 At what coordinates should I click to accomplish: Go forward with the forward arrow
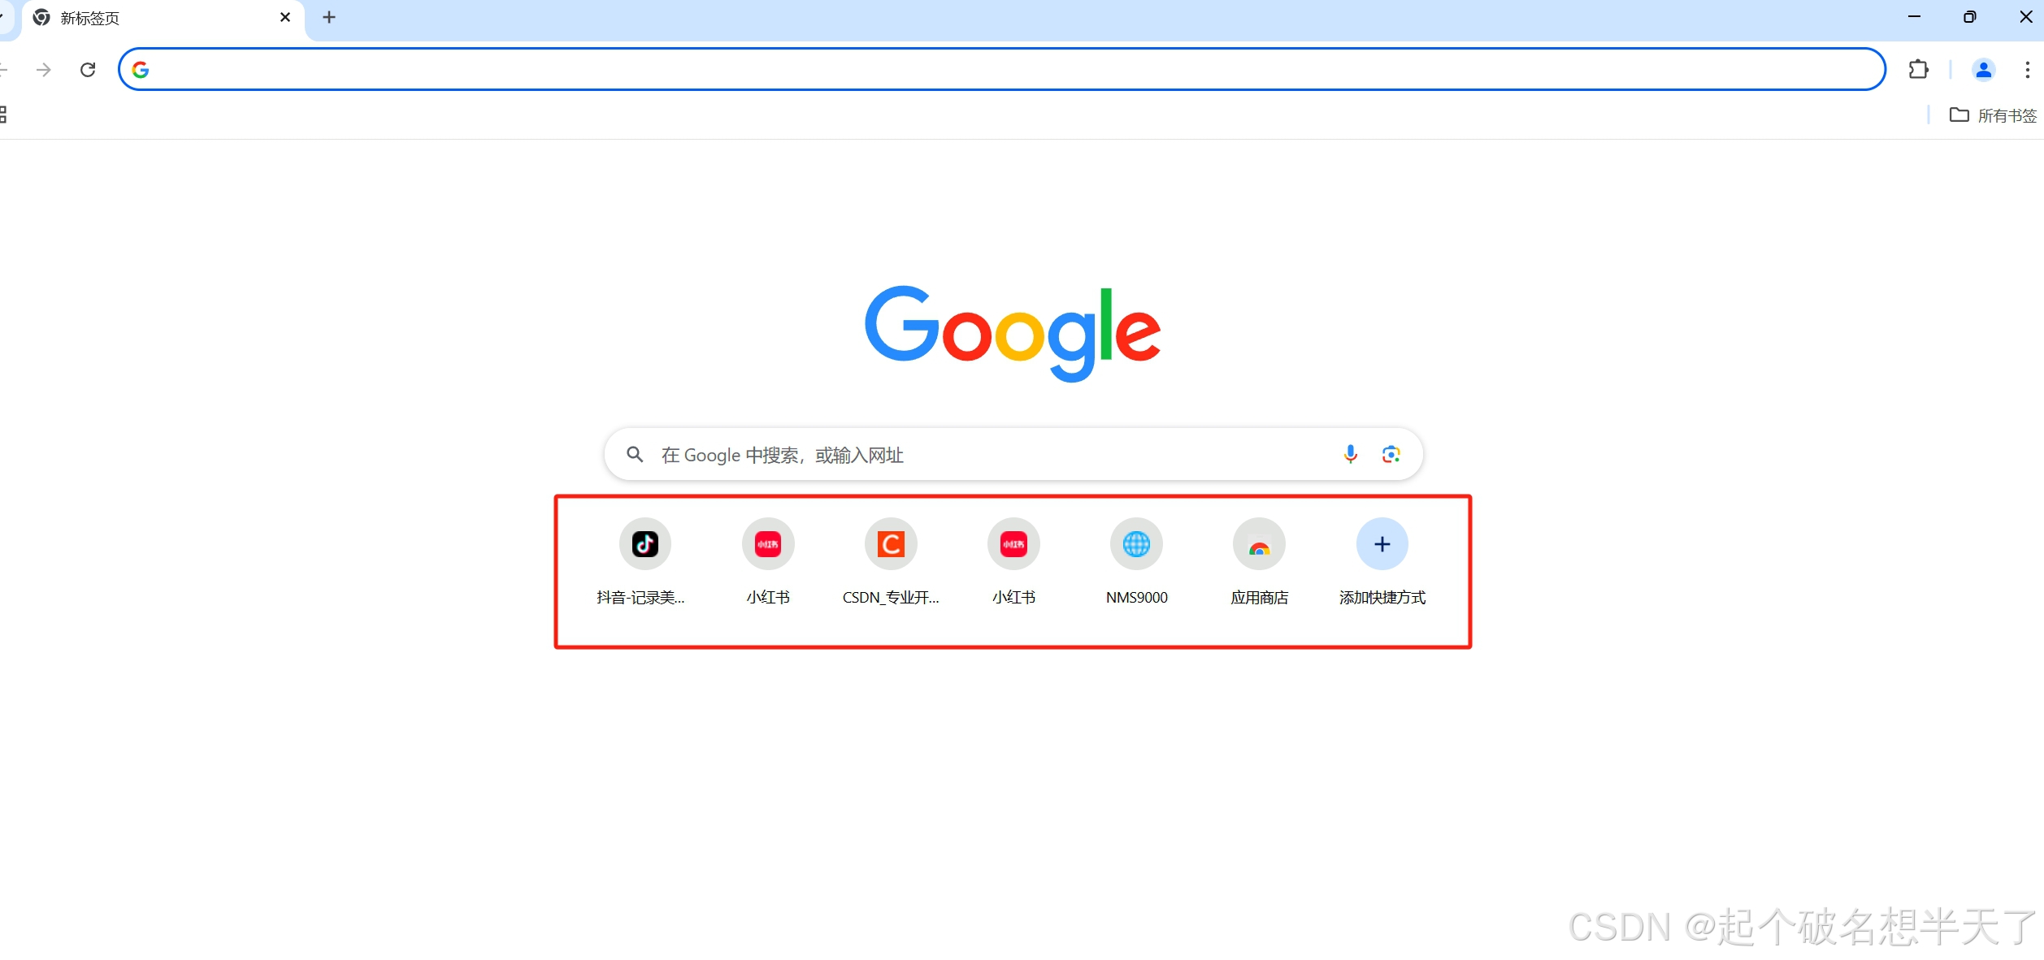pyautogui.click(x=44, y=70)
